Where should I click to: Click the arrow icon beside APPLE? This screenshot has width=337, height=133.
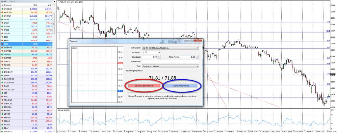coord(2,75)
